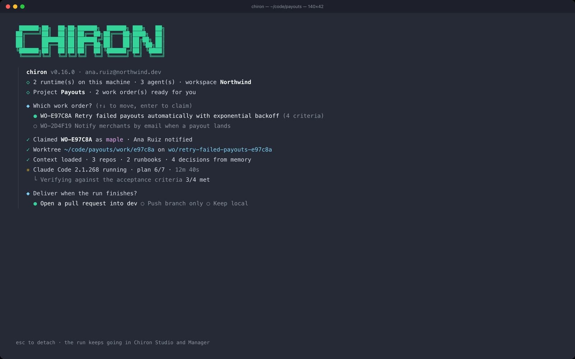575x359 pixels.
Task: Click the window title chiron — ~/code/payouts
Action: pyautogui.click(x=287, y=6)
